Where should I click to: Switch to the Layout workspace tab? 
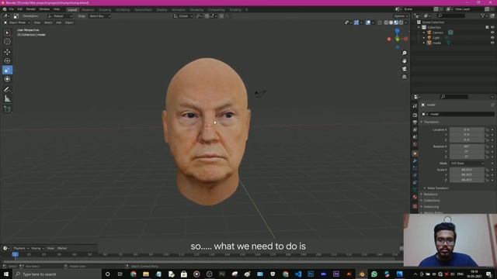[x=72, y=10]
